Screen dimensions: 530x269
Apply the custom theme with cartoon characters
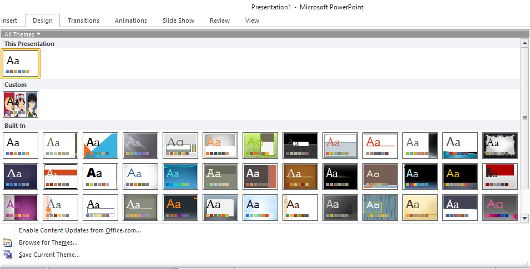point(21,105)
